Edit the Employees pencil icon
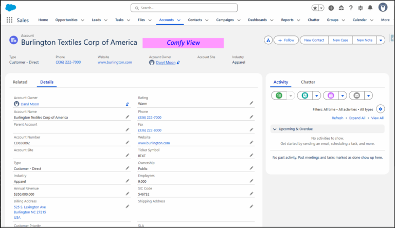This screenshot has height=228, width=395. (252, 181)
